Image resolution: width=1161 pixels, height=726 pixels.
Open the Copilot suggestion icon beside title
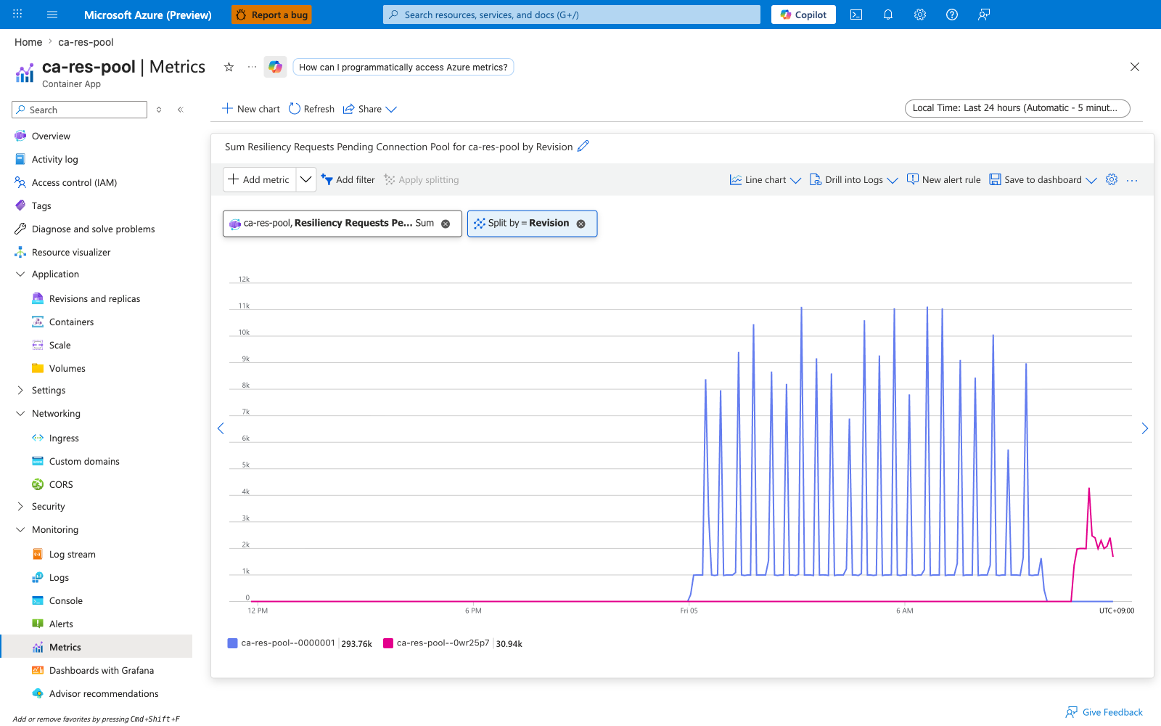(275, 67)
